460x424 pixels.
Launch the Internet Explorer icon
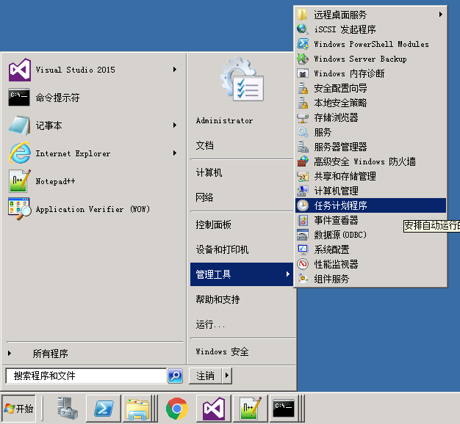coord(20,153)
